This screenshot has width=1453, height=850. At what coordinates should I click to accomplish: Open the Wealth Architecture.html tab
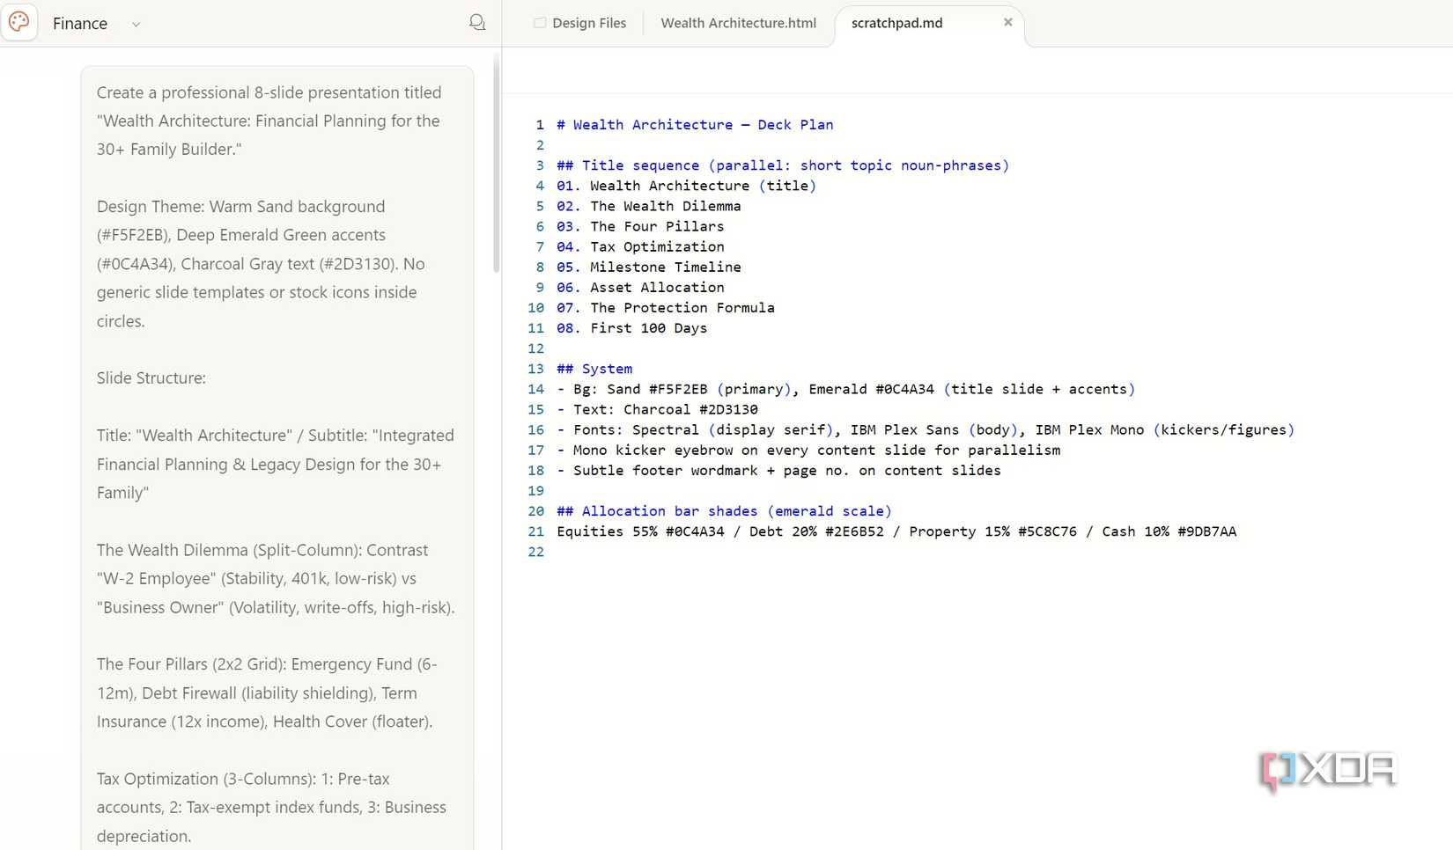[738, 23]
